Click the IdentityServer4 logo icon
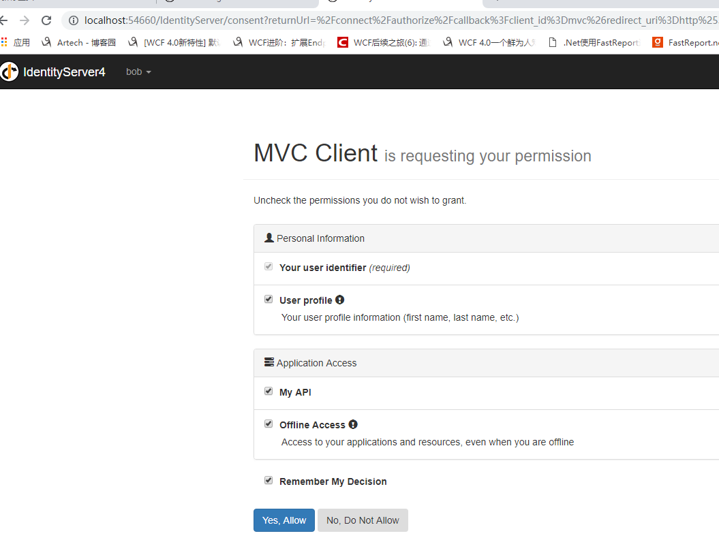719x540 pixels. click(x=9, y=72)
